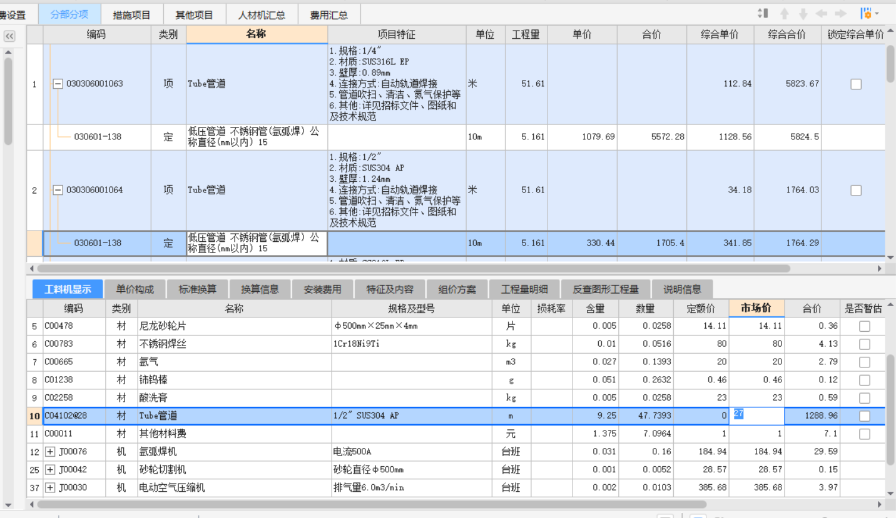896x518 pixels.
Task: Click the move-down arrow icon
Action: tap(803, 14)
